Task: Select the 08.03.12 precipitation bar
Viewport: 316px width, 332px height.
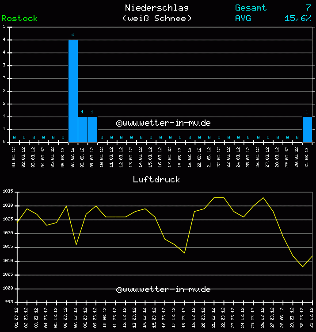Action: [83, 129]
